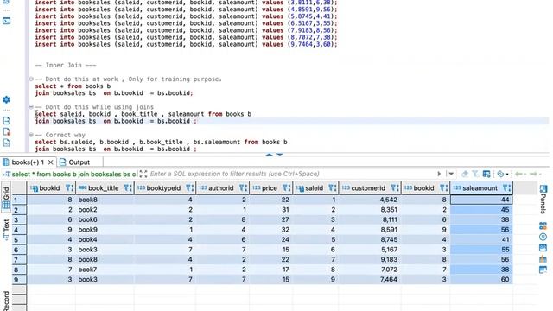Image resolution: width=553 pixels, height=311 pixels.
Task: Open the filter history dropdown
Action: (451, 174)
